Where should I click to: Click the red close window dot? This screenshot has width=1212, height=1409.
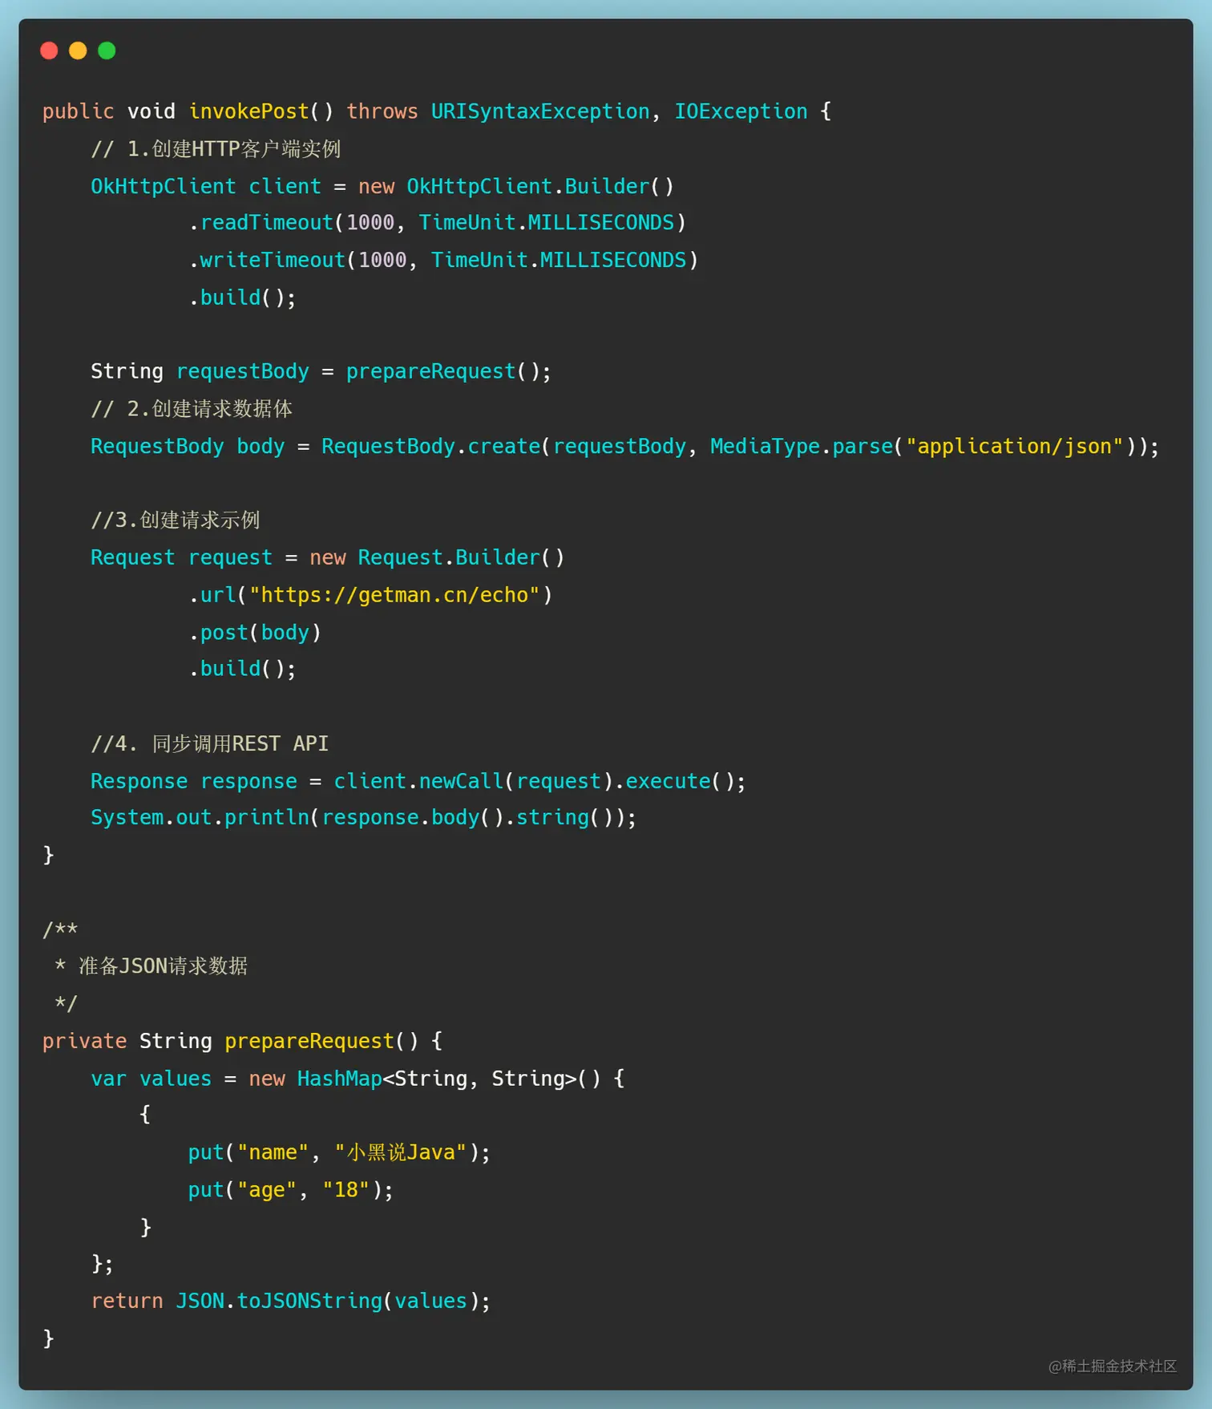tap(49, 51)
